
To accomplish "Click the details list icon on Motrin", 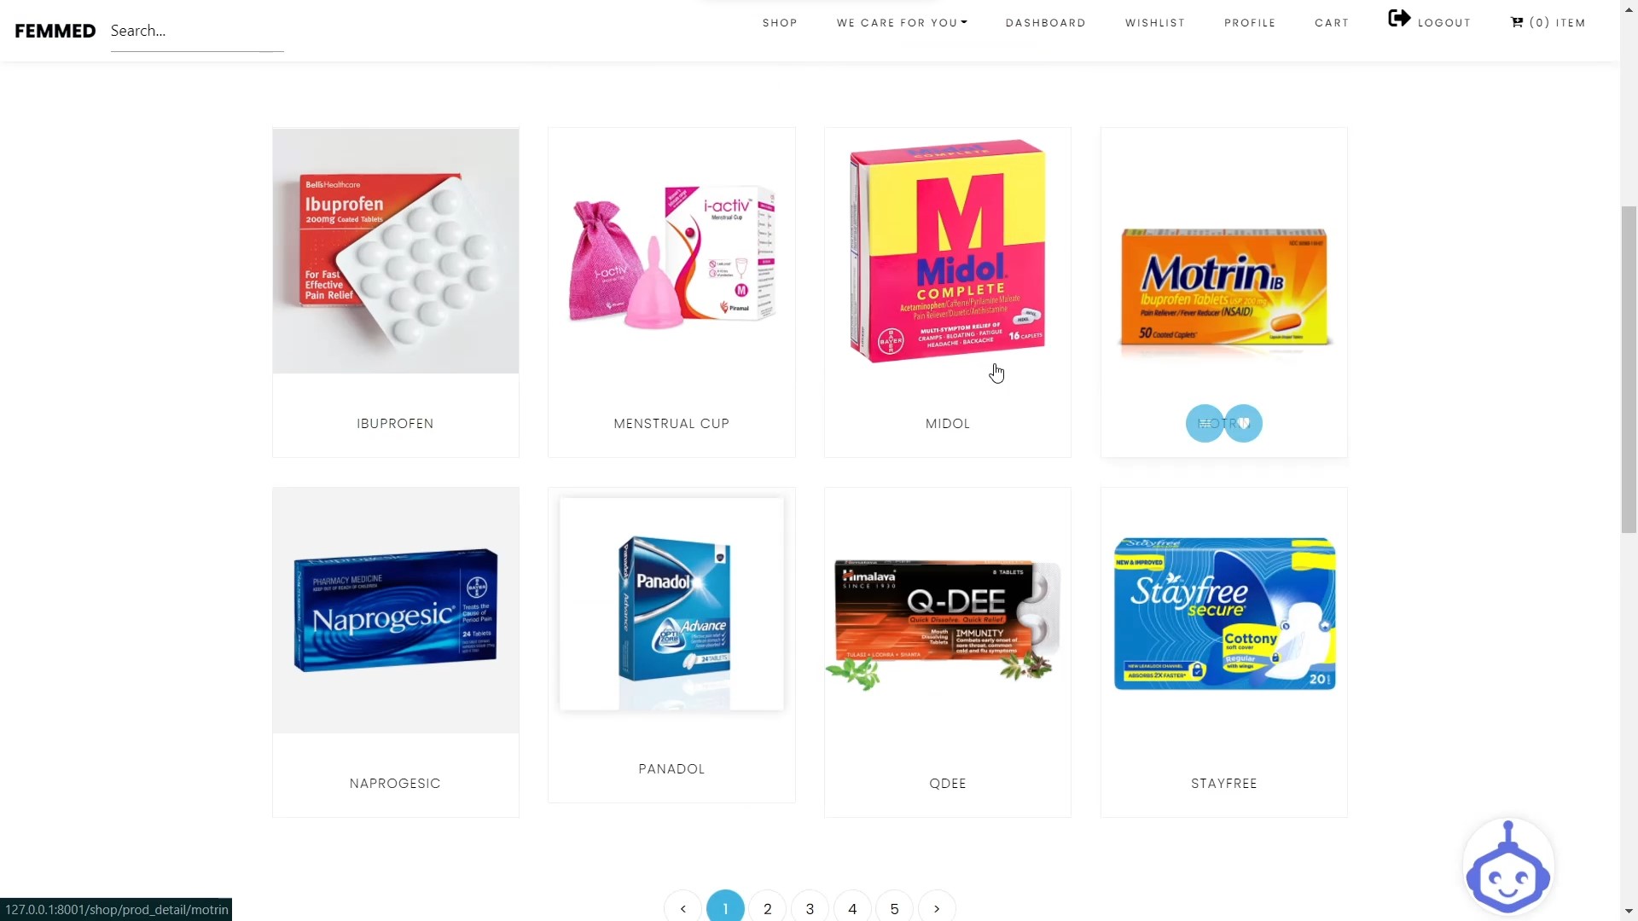I will pos(1205,423).
